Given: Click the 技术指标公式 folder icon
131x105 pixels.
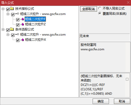Looking at the screenshot, I should 12,9.
